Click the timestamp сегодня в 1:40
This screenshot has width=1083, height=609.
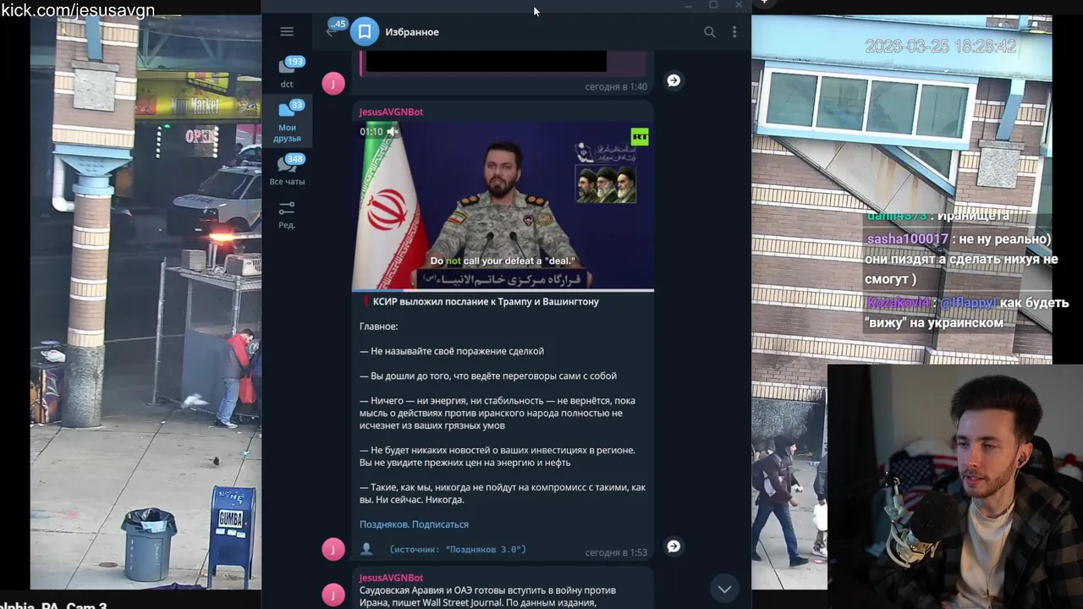(616, 87)
